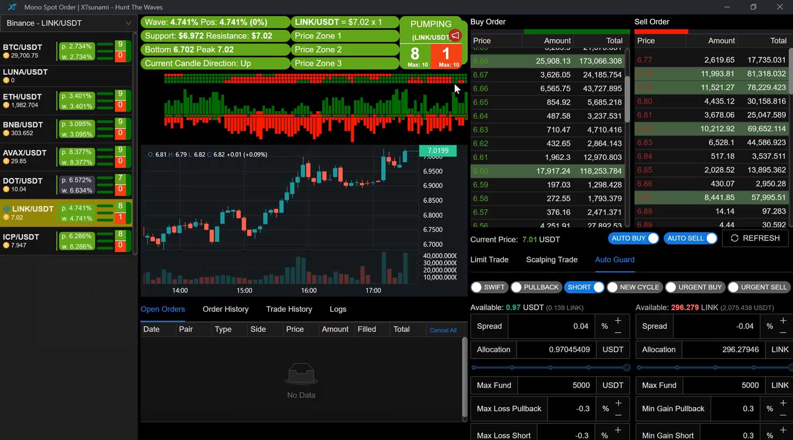The height and width of the screenshot is (440, 793).
Task: Switch to the Limit Trade tab
Action: click(489, 260)
